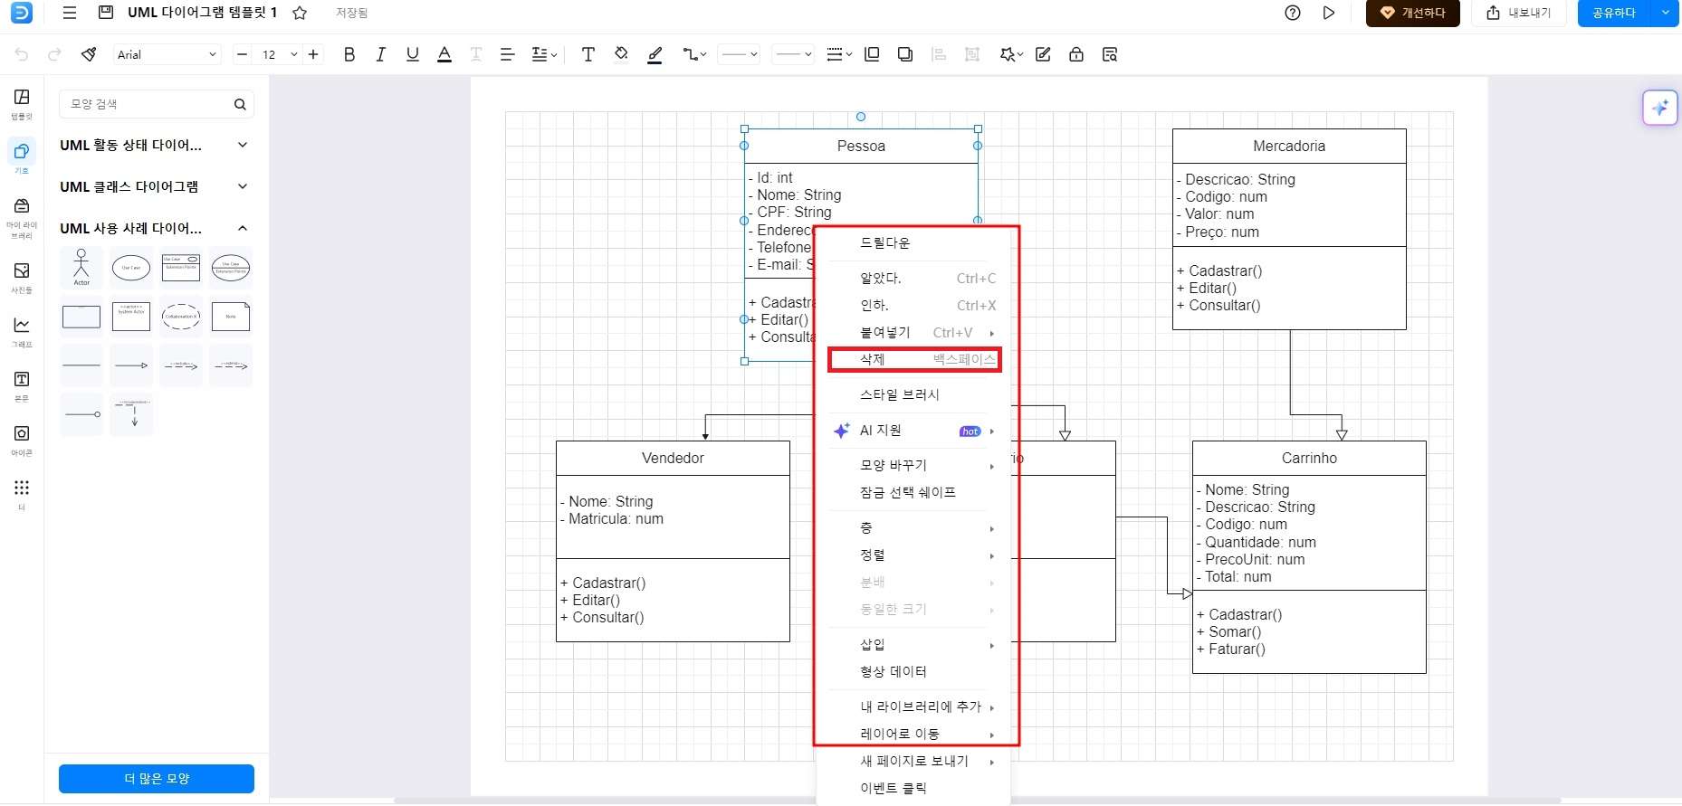Open the 아이콘 icons sidebar panel
The height and width of the screenshot is (806, 1682).
22,440
